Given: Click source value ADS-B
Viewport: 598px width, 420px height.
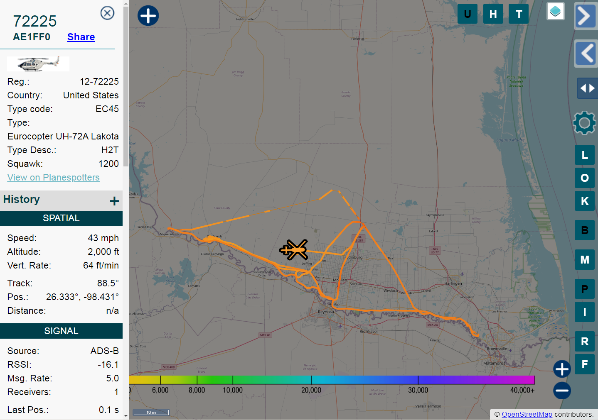Looking at the screenshot, I should click(105, 351).
